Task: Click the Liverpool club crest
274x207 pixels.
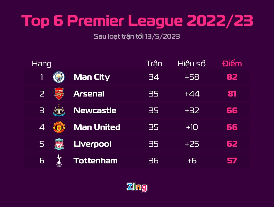Action: [59, 144]
